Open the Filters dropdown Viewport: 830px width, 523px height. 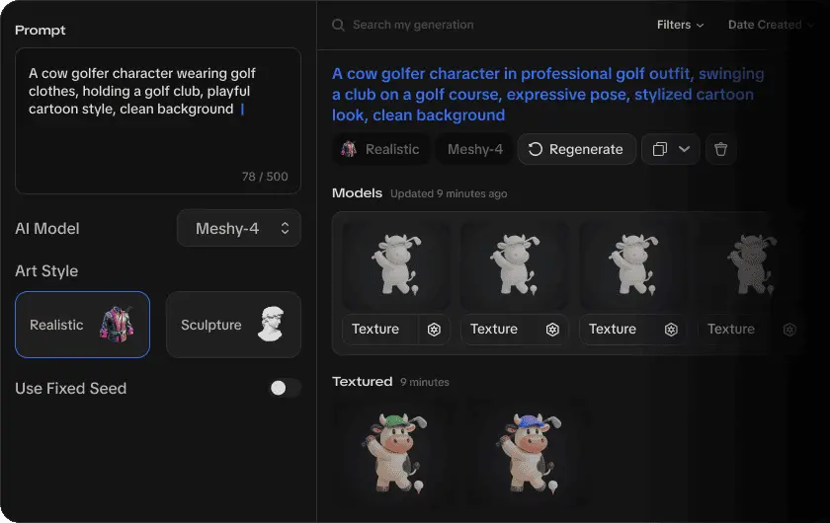click(680, 25)
